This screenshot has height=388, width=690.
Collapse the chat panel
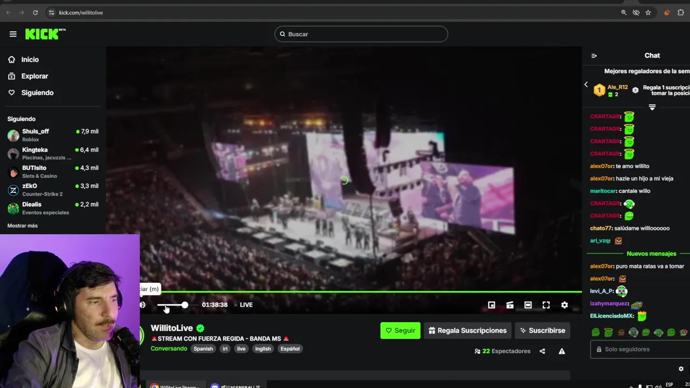tap(594, 56)
